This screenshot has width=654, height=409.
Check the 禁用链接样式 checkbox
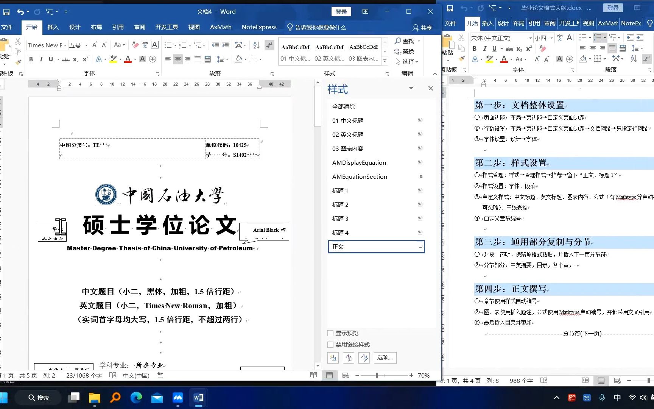coord(330,344)
